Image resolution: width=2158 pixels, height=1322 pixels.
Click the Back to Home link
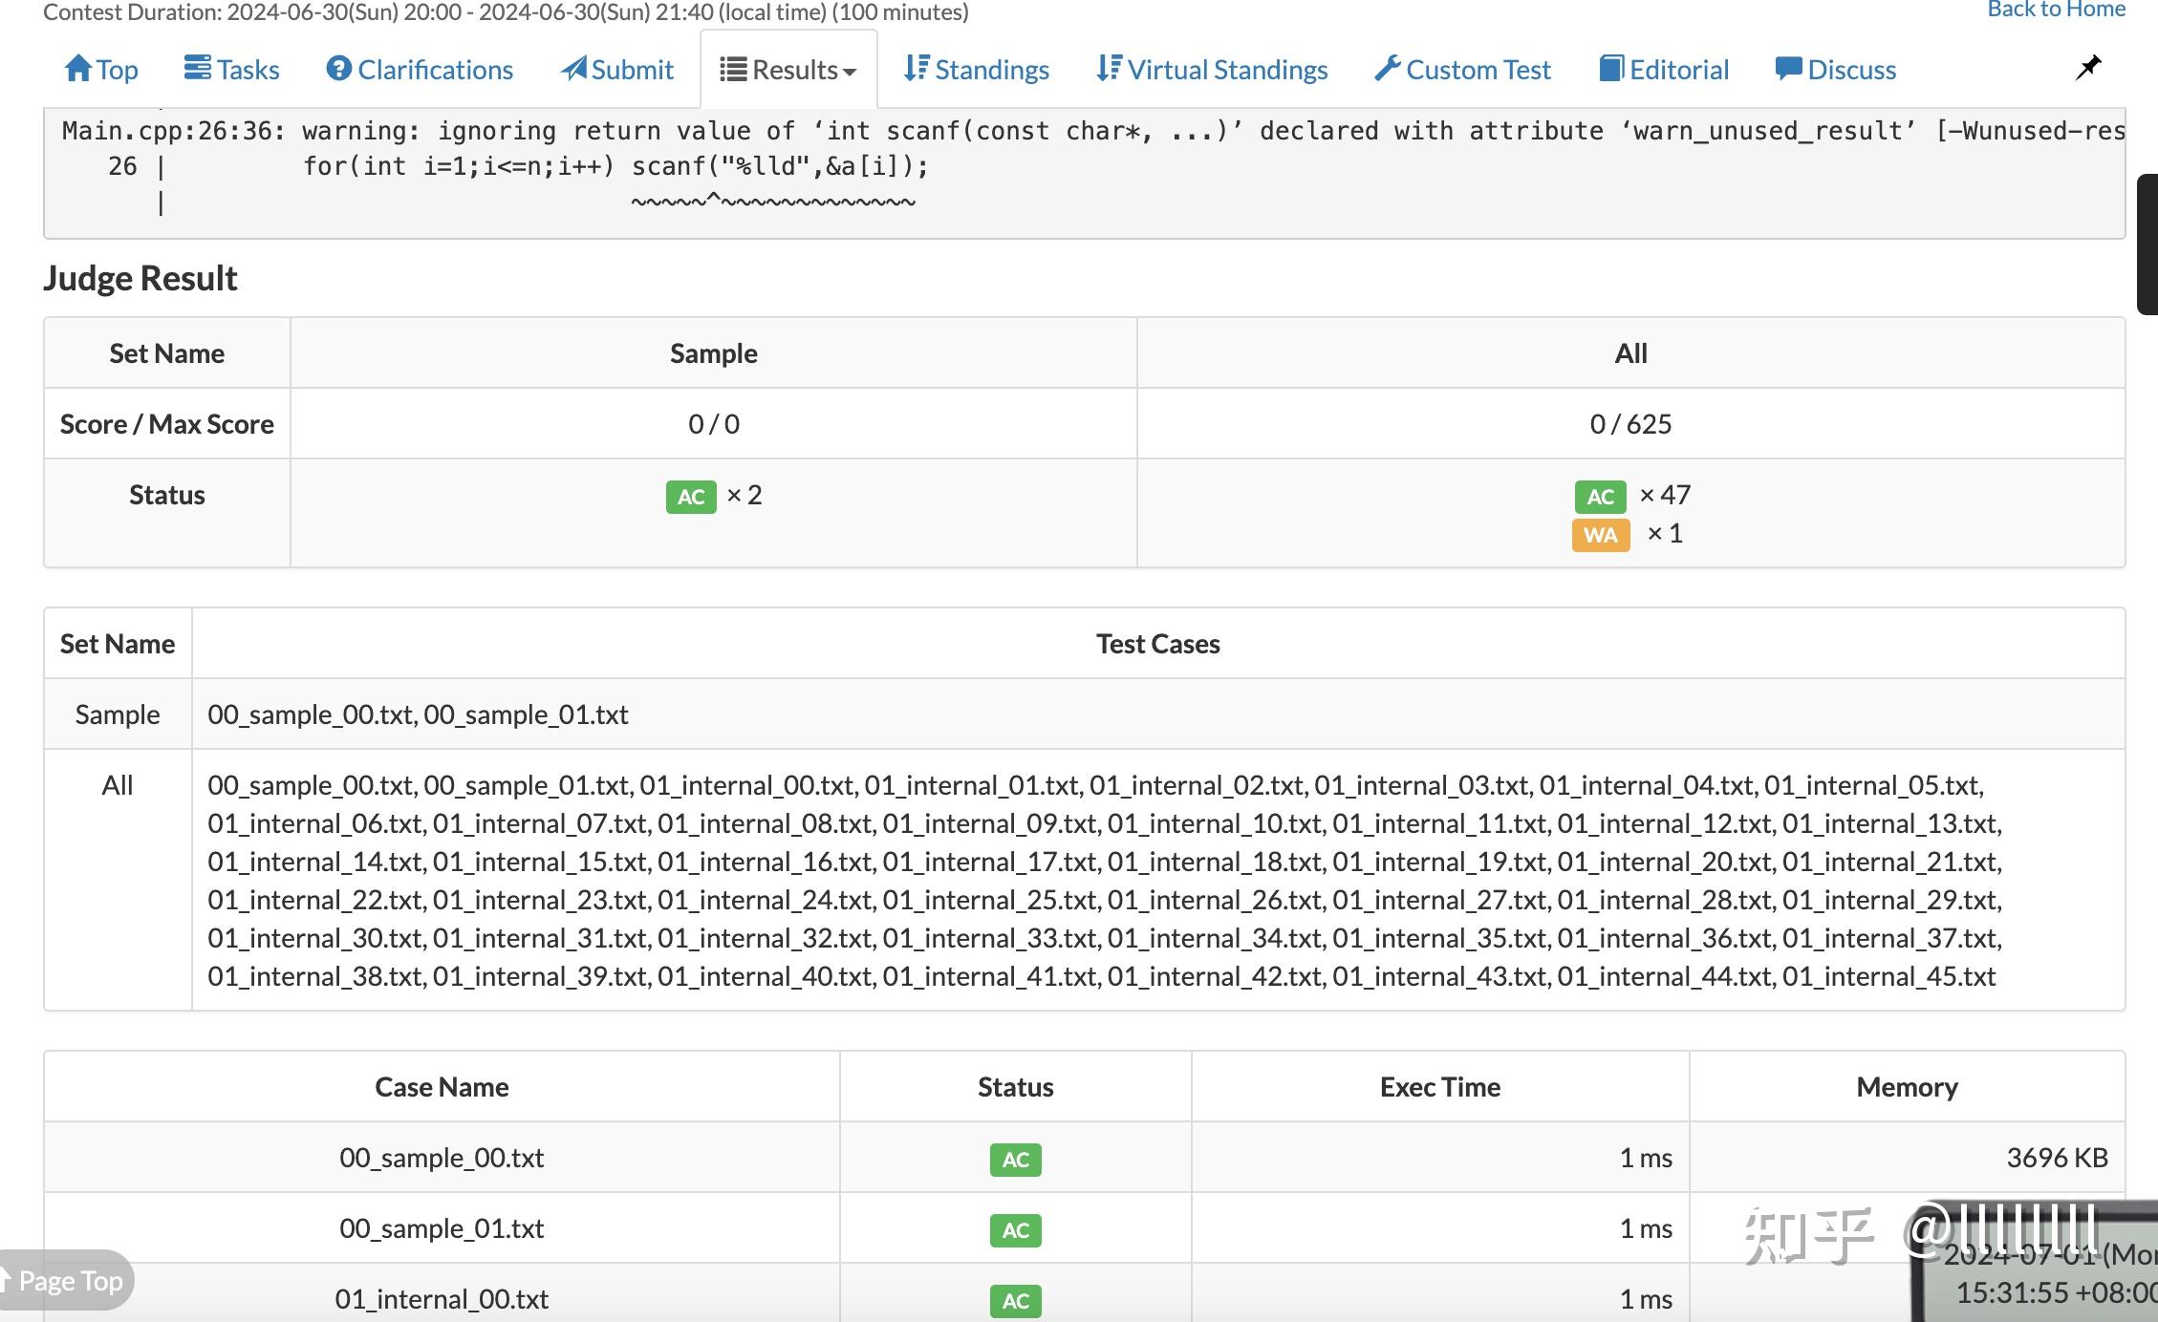pyautogui.click(x=2056, y=10)
